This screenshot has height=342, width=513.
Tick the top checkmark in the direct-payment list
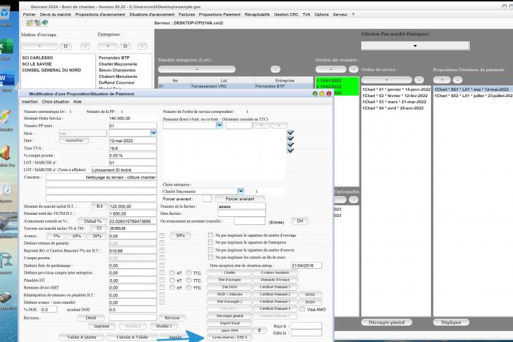[290, 133]
